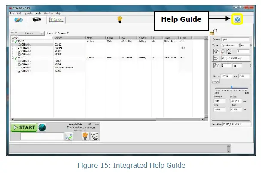
Task: Toggle green checkmark on node P-105
Action: point(16,41)
